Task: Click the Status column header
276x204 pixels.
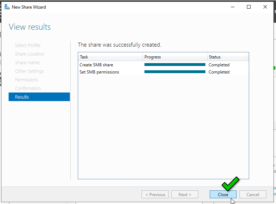Action: [226, 57]
